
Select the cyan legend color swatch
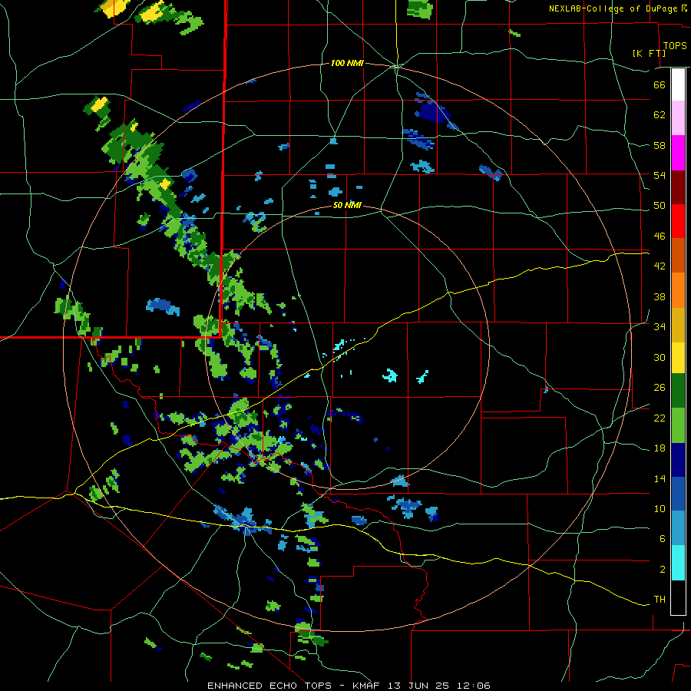coord(678,563)
